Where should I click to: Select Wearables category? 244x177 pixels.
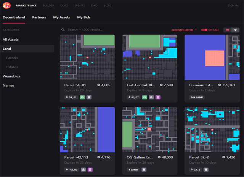pyautogui.click(x=11, y=76)
